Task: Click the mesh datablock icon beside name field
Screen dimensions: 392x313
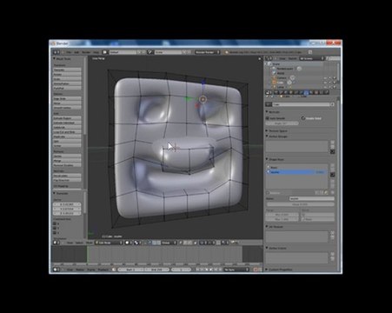Action: pyautogui.click(x=269, y=104)
